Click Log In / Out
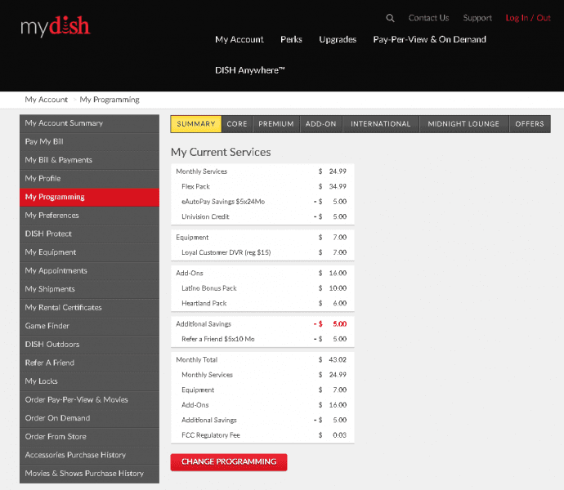 [528, 18]
